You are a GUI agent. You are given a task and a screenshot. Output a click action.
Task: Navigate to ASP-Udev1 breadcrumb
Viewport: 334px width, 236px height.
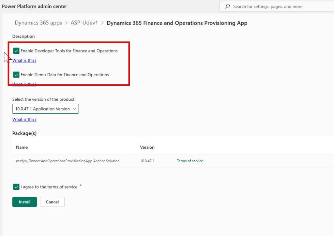pos(84,23)
